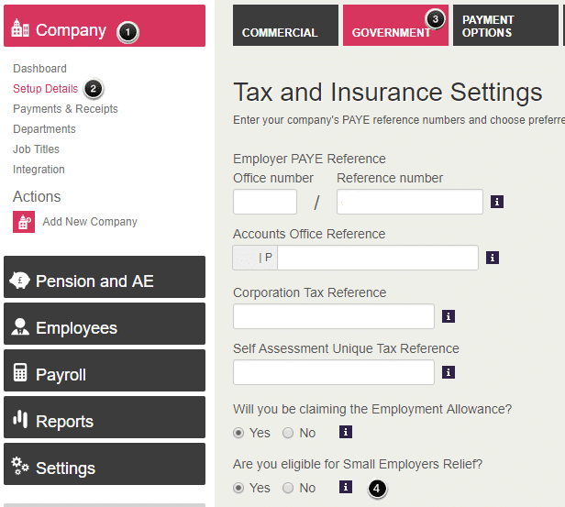Open the Payment Options tab

[x=504, y=26]
